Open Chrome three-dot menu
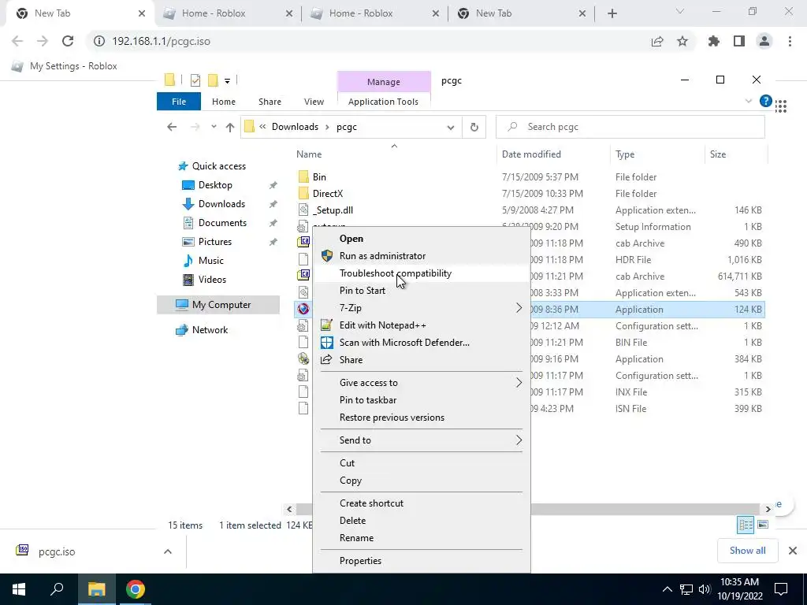Viewport: 807px width, 605px height. tap(790, 41)
